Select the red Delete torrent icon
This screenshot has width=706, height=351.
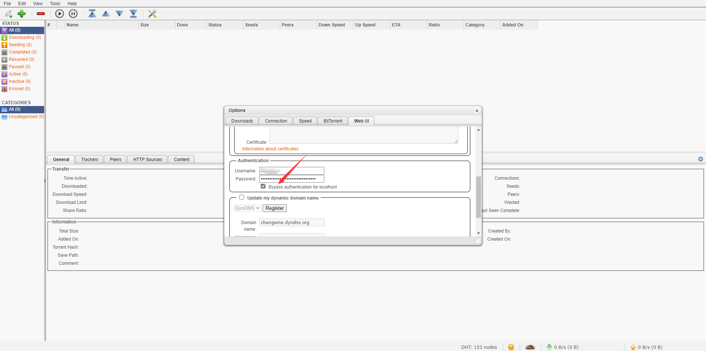click(40, 14)
